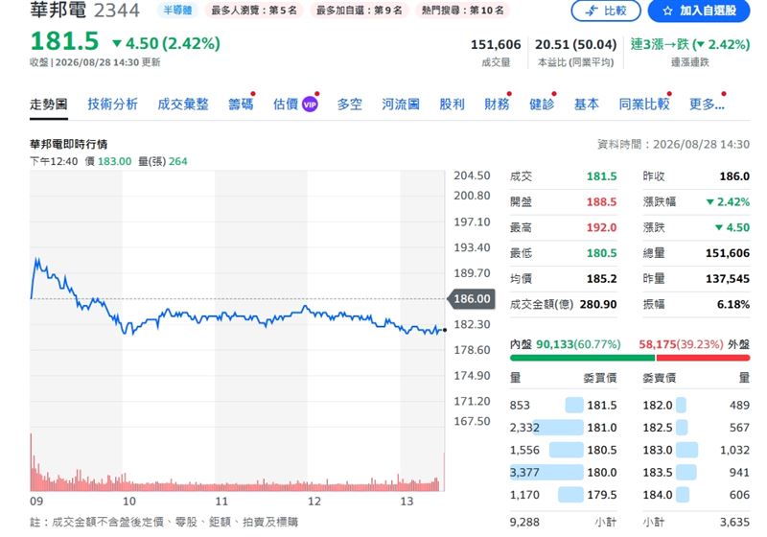Viewport: 767px width, 537px height.
Task: Click the 比較 compare button
Action: pyautogui.click(x=606, y=11)
